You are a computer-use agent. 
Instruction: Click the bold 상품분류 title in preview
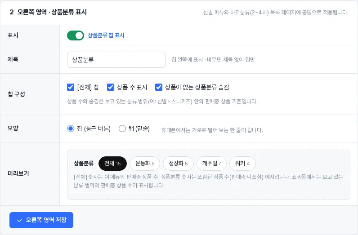(x=84, y=164)
